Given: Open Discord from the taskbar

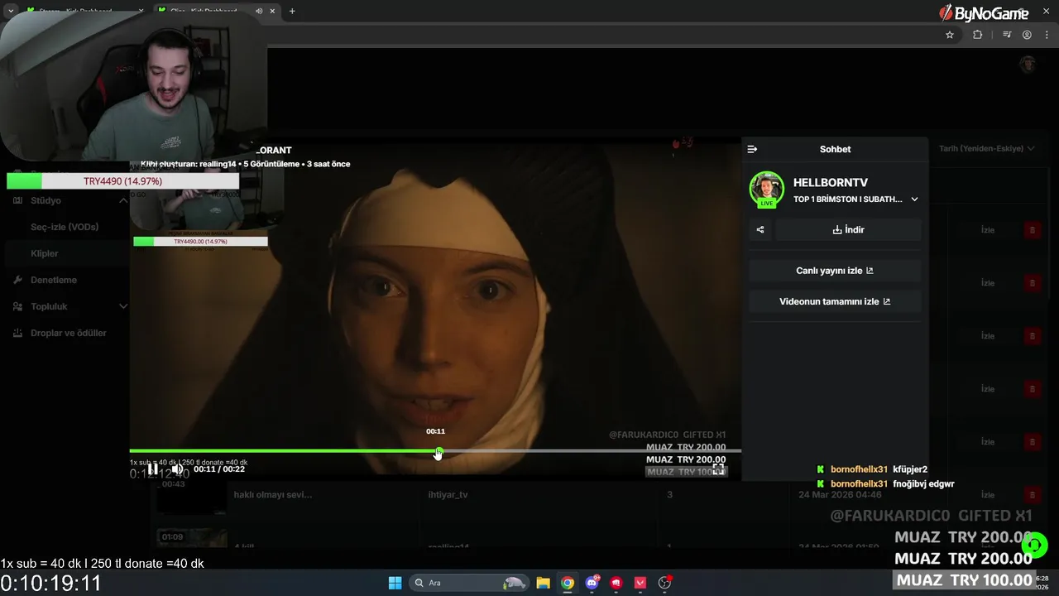Looking at the screenshot, I should 592,583.
